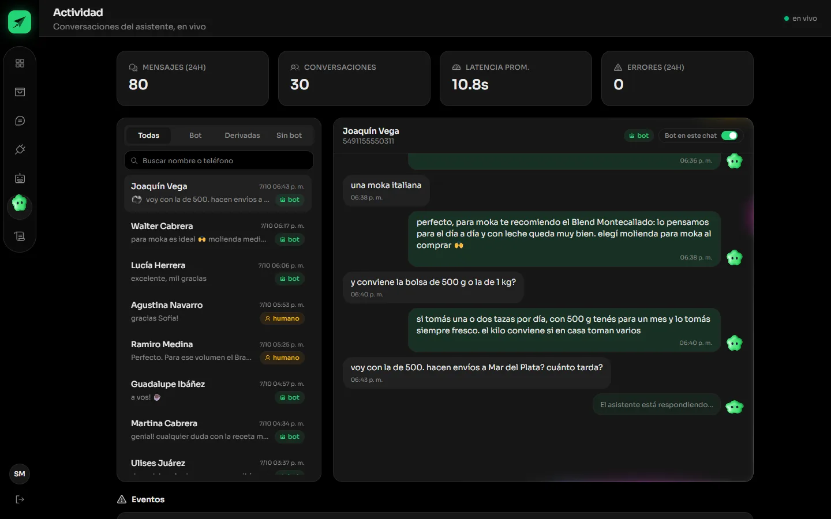Viewport: 831px width, 519px height.
Task: Open the dashboard grid icon in the sidebar
Action: (20, 63)
